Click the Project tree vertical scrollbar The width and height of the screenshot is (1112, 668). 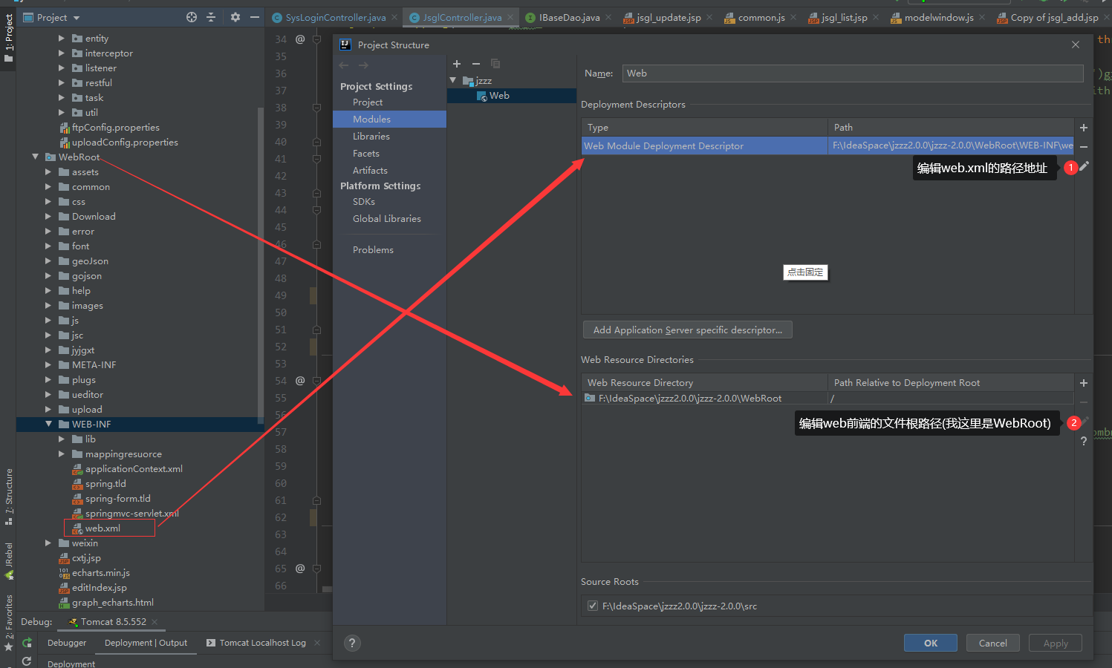click(x=261, y=264)
